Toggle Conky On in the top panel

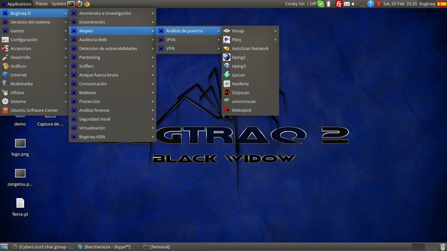tap(295, 4)
